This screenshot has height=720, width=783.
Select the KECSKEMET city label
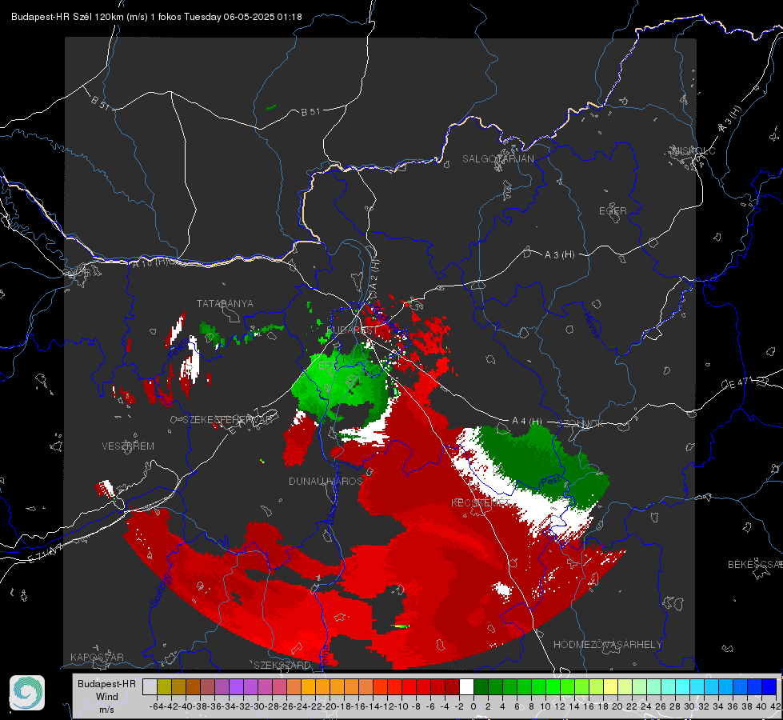point(481,502)
